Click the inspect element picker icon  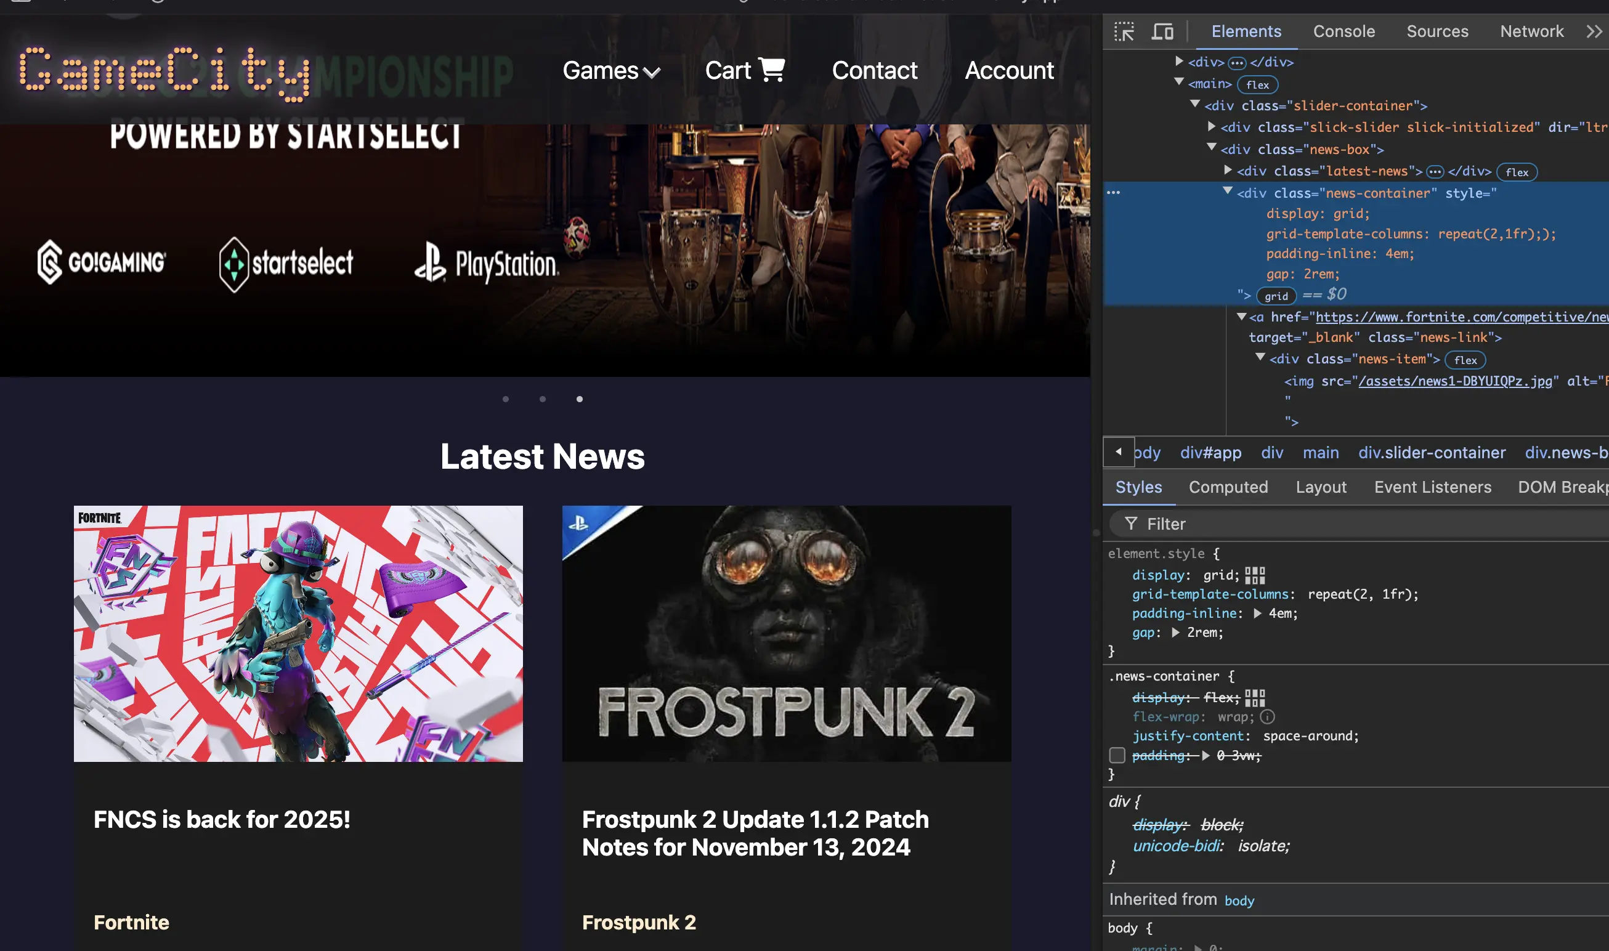tap(1124, 31)
